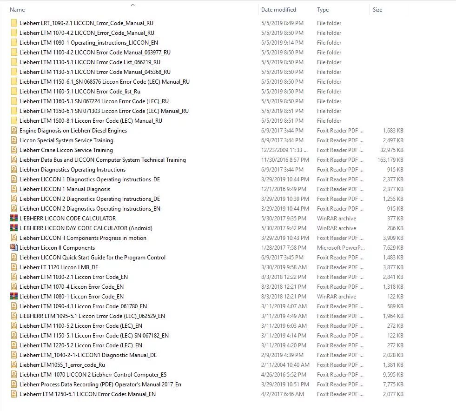Click PDF icon of Engine Diagnosis on Liebherr Diesel Engines

pos(13,130)
